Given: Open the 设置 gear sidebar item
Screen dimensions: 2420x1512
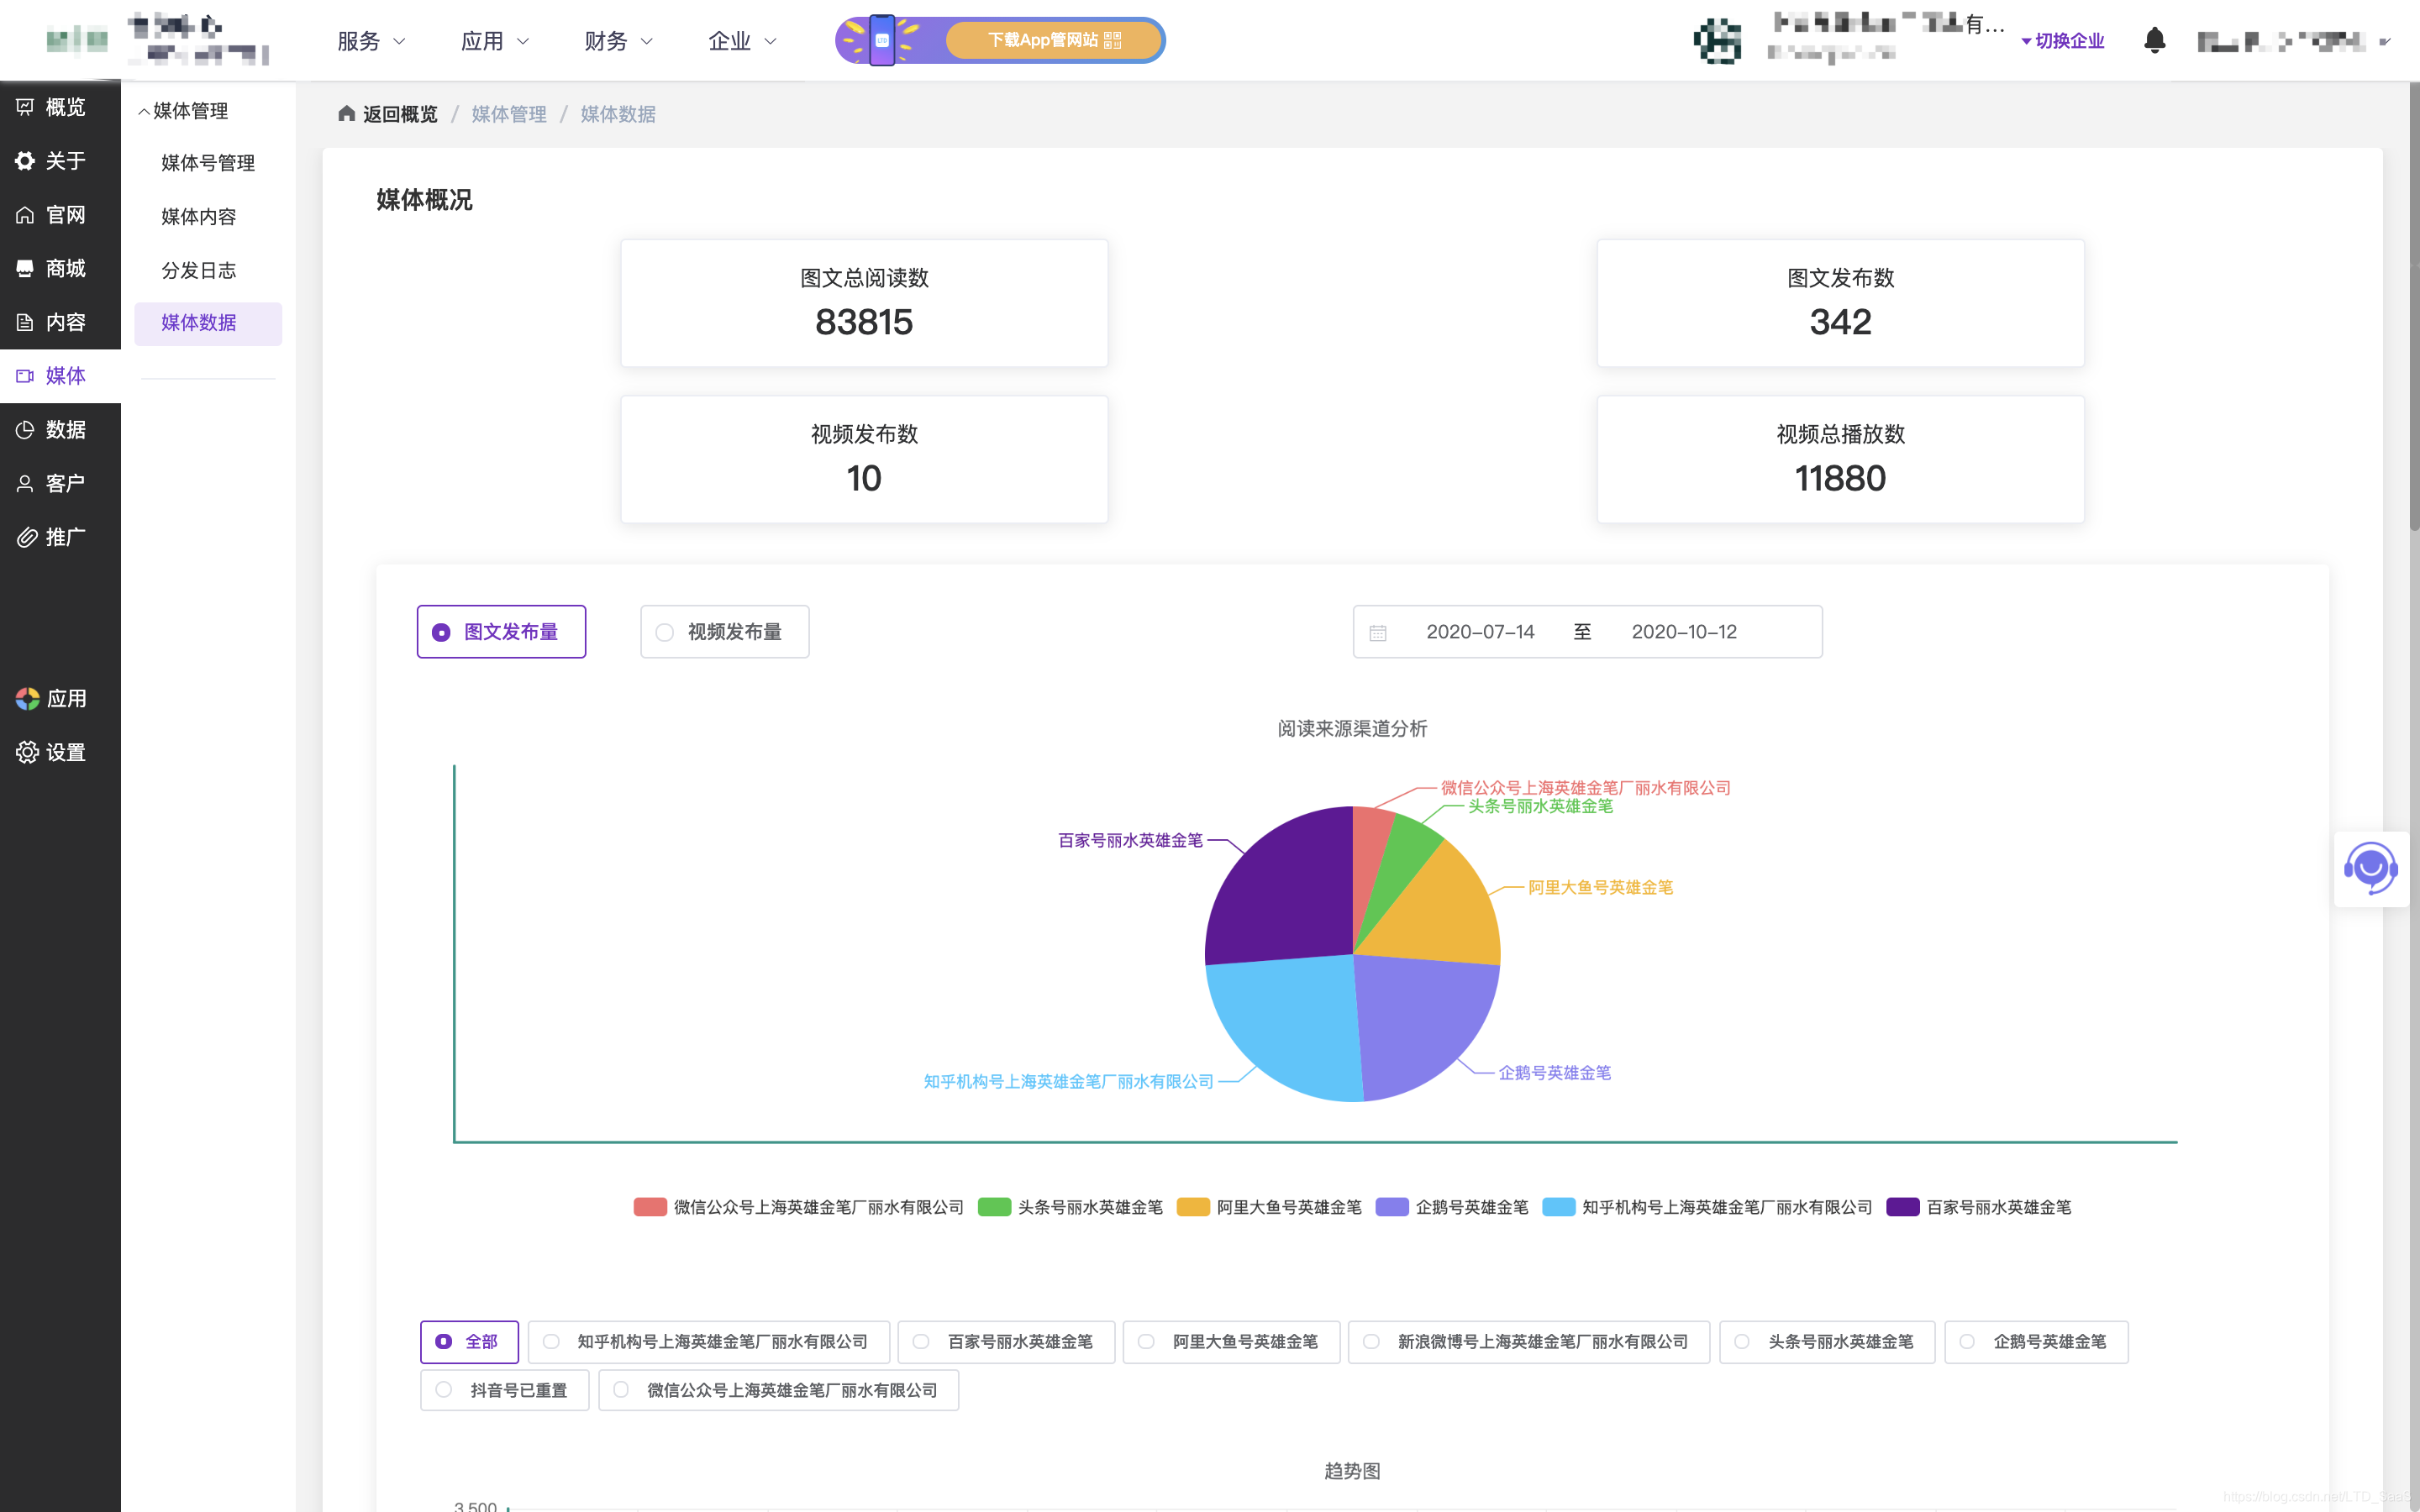Looking at the screenshot, I should tap(50, 752).
